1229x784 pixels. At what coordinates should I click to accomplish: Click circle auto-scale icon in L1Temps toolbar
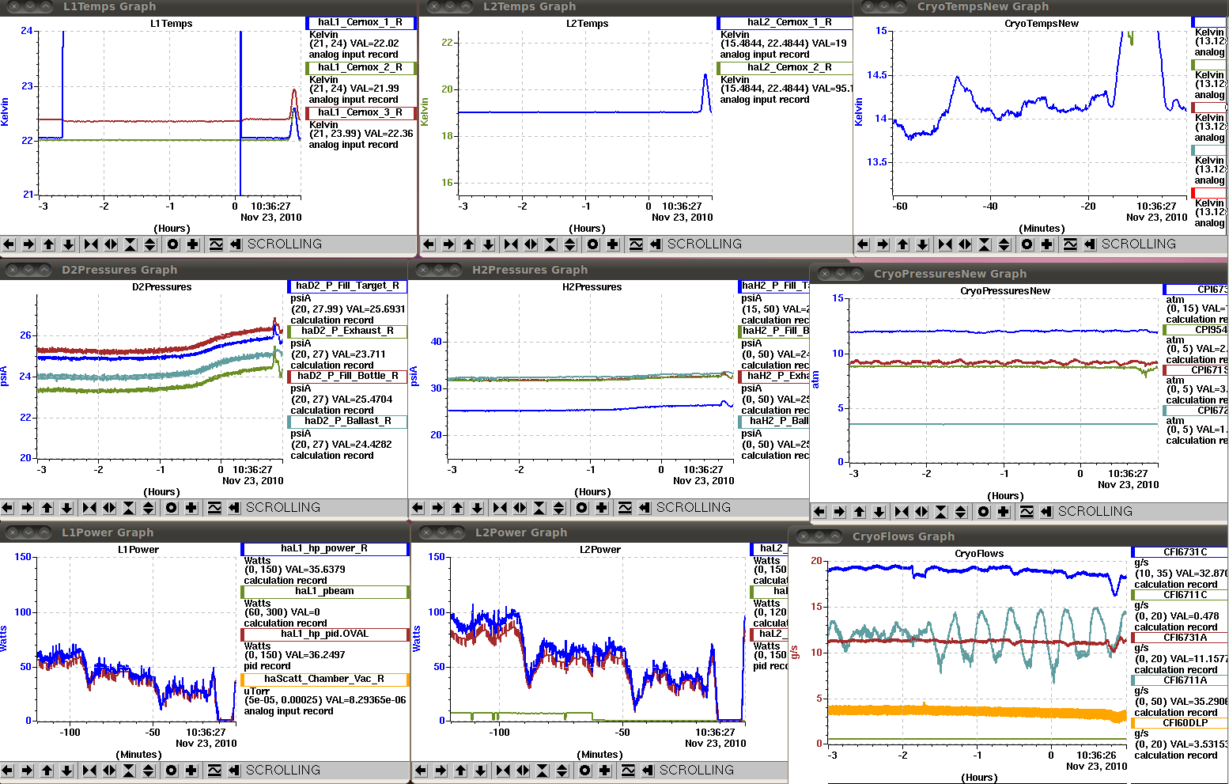[x=173, y=244]
